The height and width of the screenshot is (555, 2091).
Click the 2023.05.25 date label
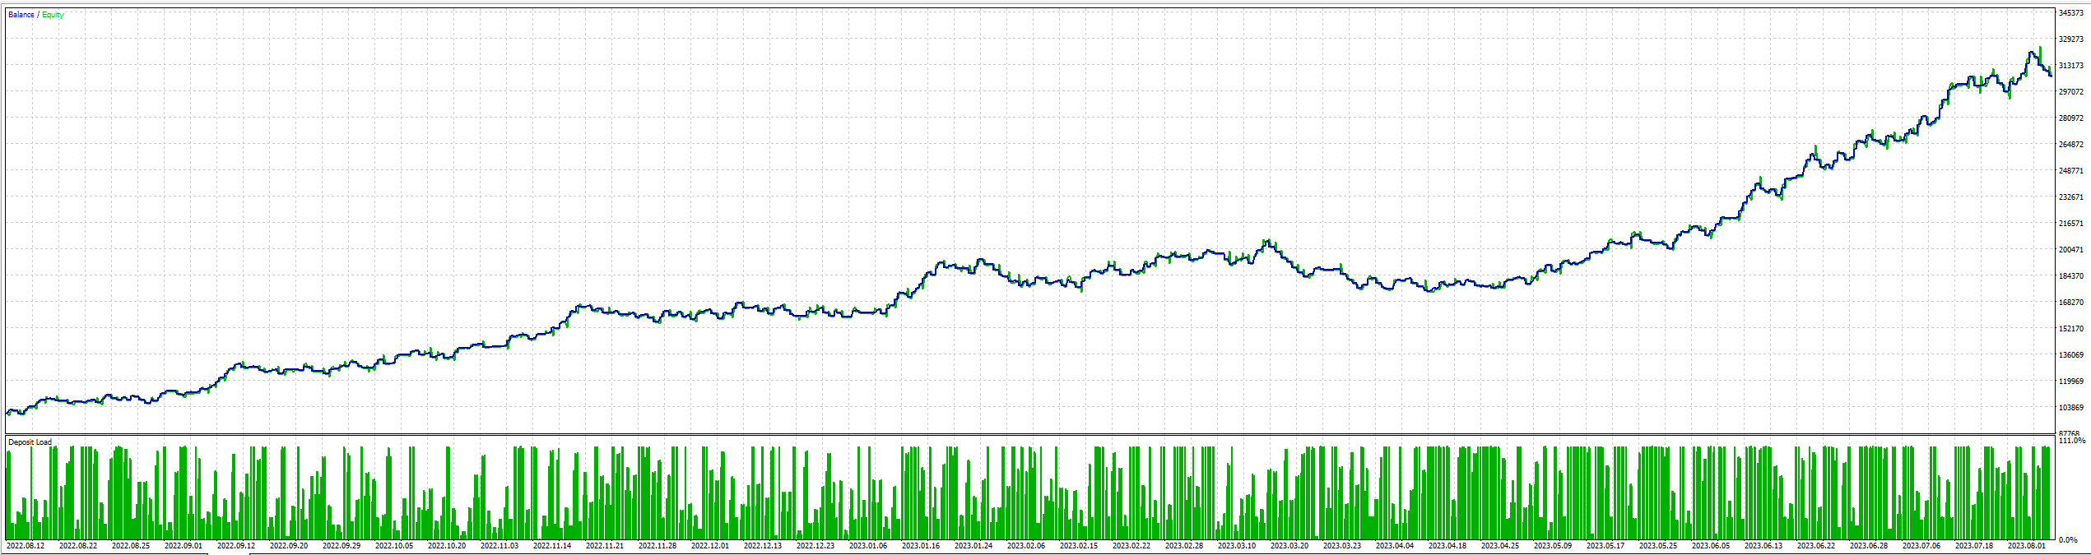click(1658, 546)
